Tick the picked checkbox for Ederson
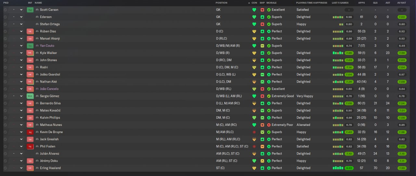416x176 pixels. [x=5, y=17]
